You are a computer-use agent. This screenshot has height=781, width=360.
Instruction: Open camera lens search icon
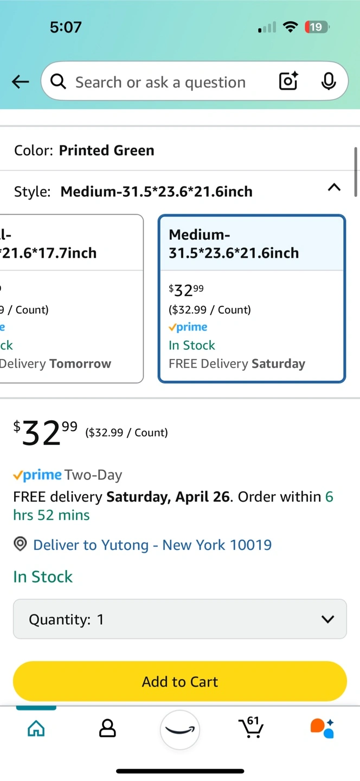point(288,81)
